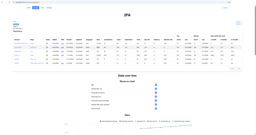Screen dimensions: 256x135
Task: Open the Tags nav item
Action: (42, 8)
